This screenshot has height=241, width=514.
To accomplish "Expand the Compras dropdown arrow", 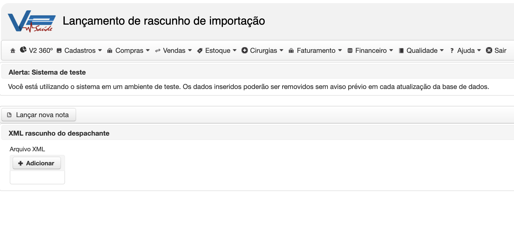I will [x=148, y=51].
